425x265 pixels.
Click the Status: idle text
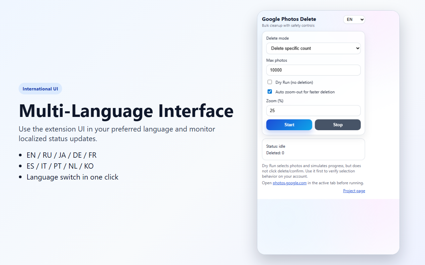[276, 146]
